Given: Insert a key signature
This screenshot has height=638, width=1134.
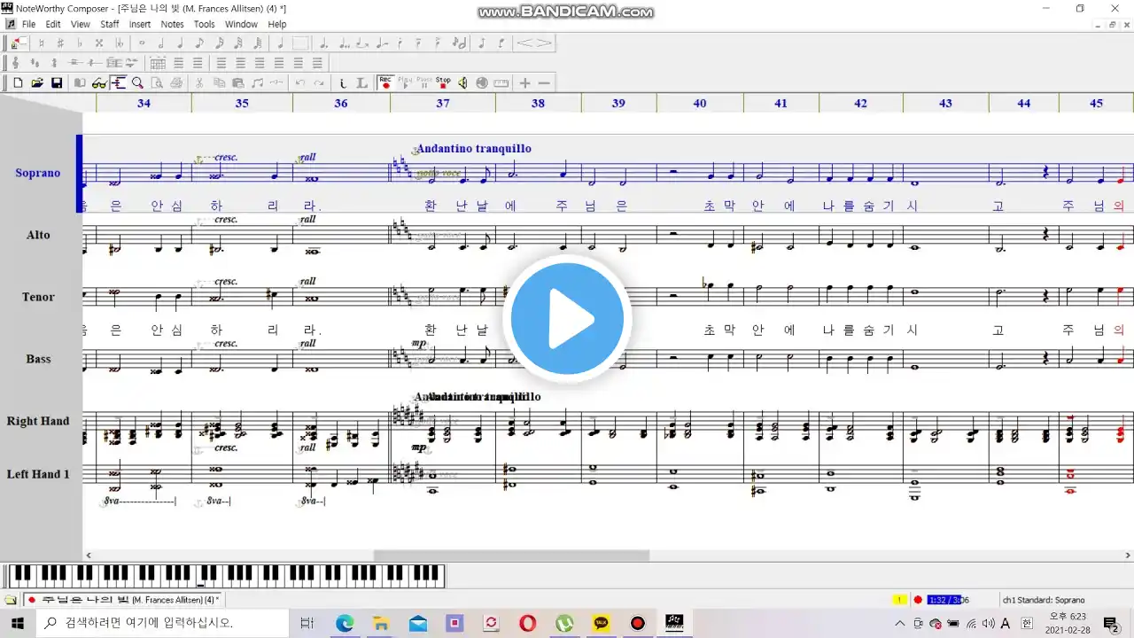Looking at the screenshot, I should (x=35, y=63).
